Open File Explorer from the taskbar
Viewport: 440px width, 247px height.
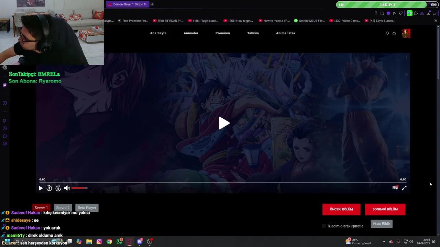(89, 242)
